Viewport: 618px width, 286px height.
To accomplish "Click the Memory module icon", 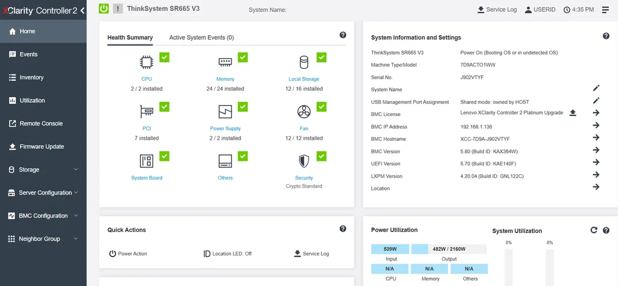I will 225,62.
